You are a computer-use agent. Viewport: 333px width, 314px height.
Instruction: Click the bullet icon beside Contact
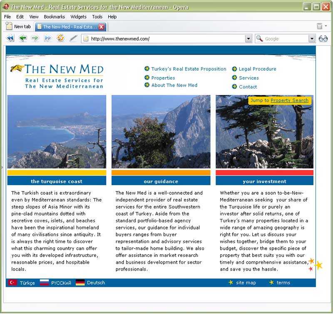(x=234, y=87)
